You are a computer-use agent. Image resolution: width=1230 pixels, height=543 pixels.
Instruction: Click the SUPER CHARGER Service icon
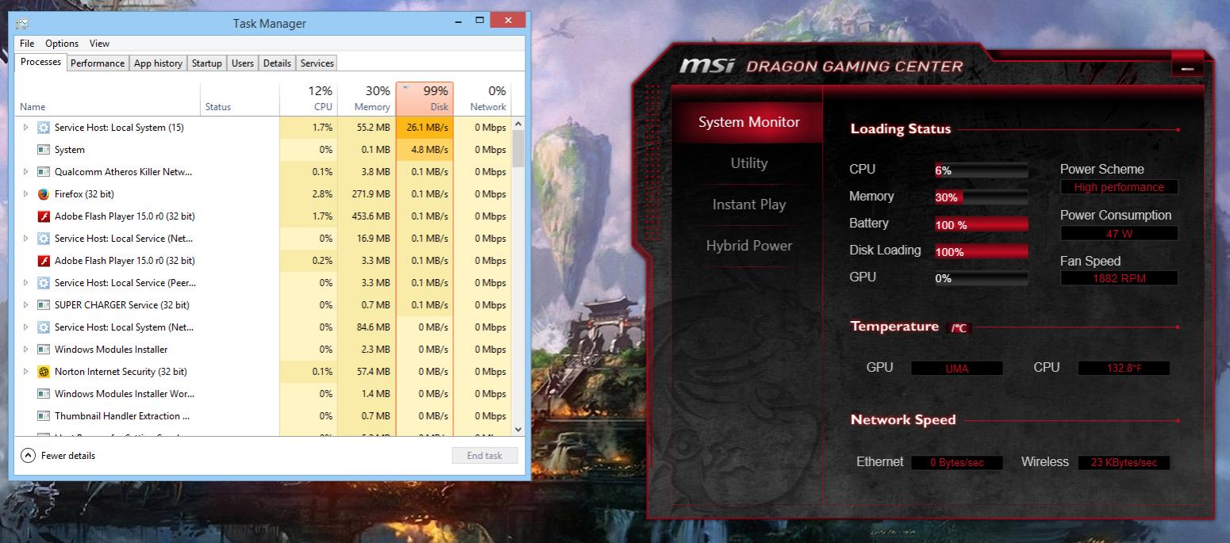coord(44,305)
